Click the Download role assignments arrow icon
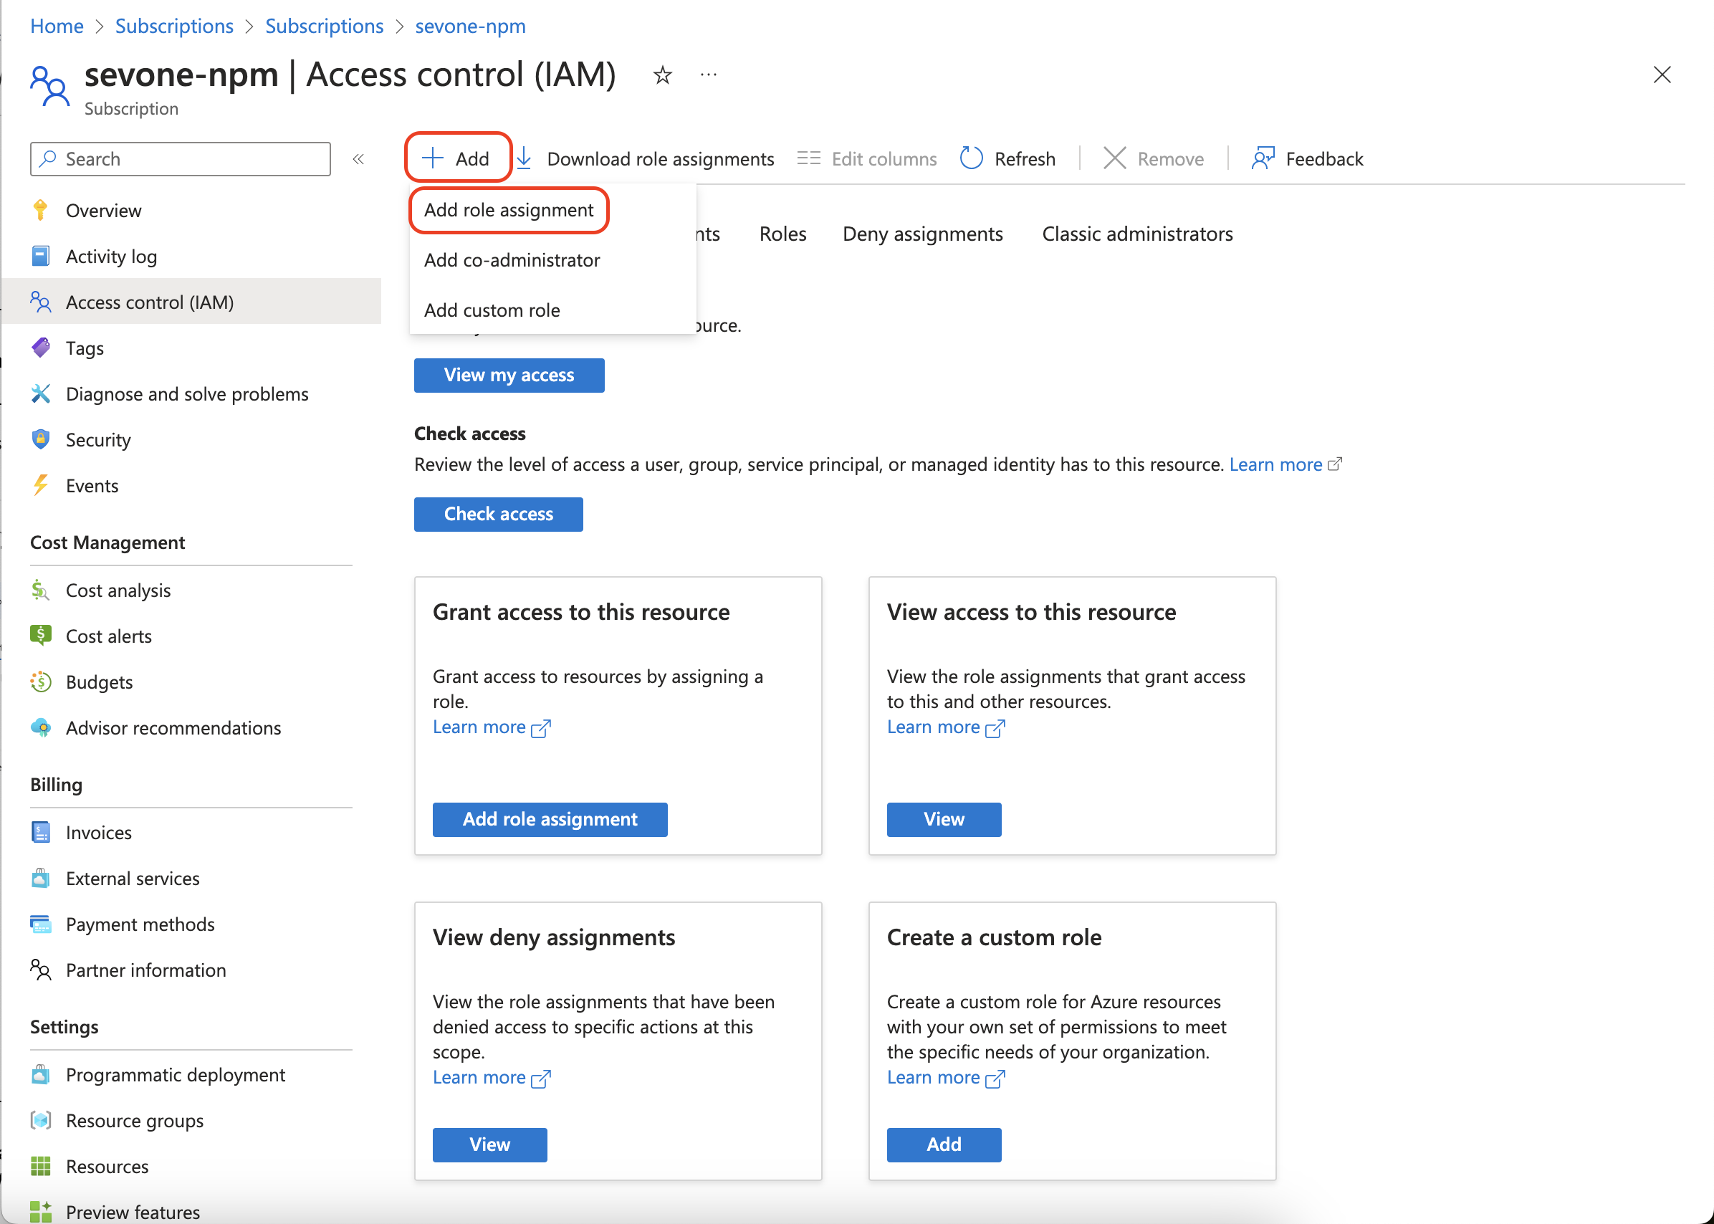This screenshot has height=1224, width=1714. tap(525, 158)
